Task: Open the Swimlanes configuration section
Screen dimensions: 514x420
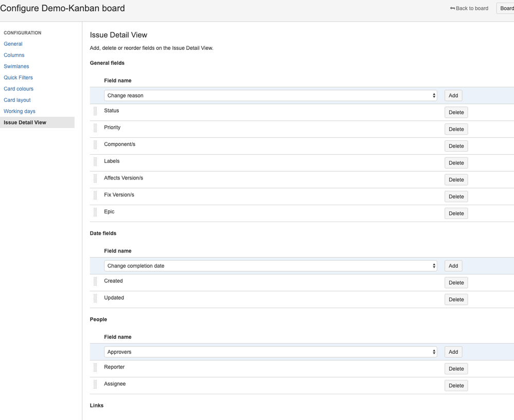Action: pyautogui.click(x=16, y=66)
